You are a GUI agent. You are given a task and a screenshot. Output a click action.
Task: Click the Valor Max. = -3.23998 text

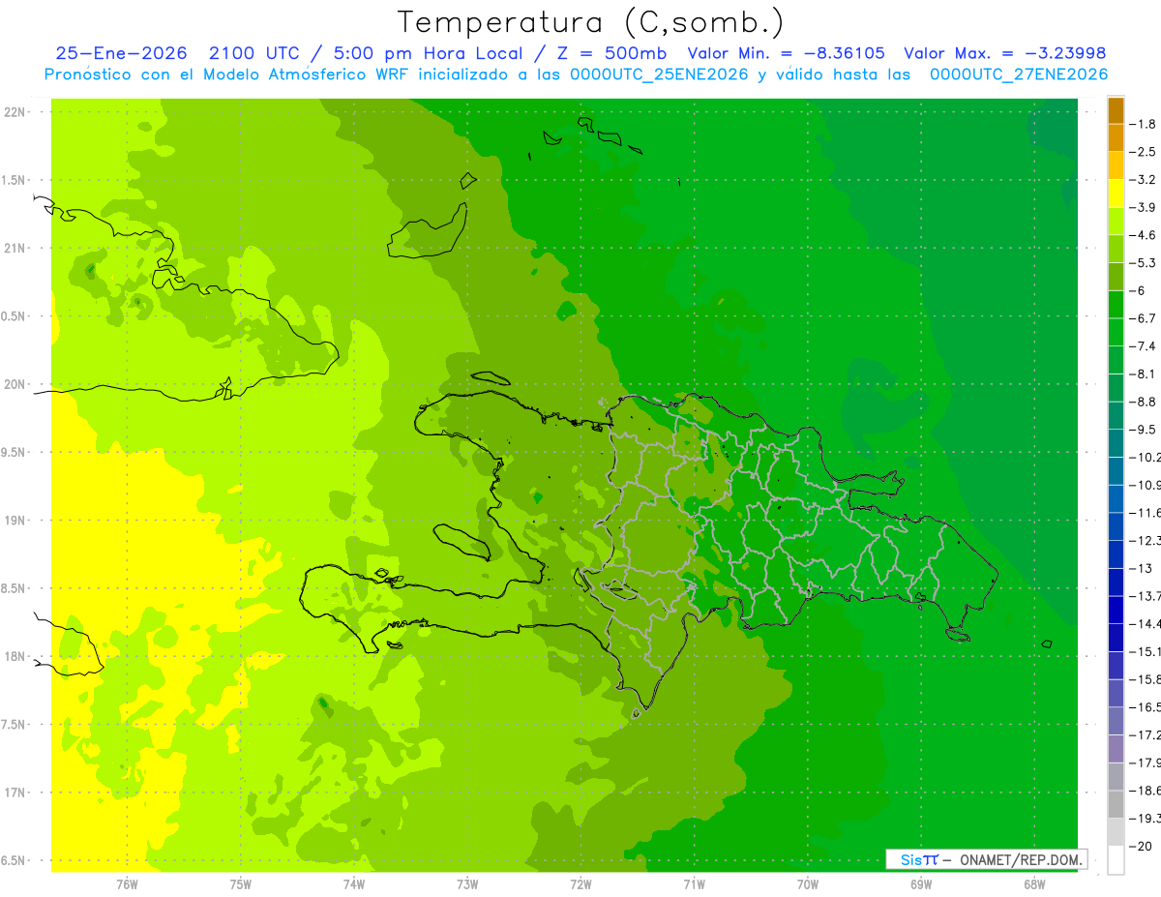(x=1004, y=53)
